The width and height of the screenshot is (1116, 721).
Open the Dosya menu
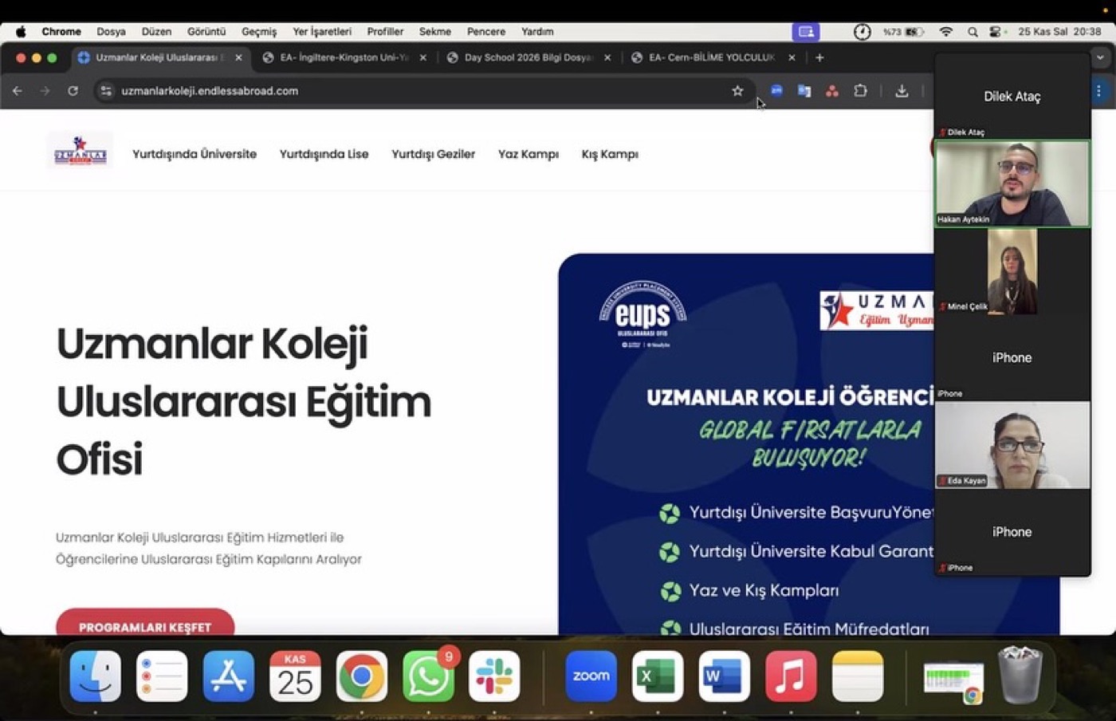[x=111, y=32]
